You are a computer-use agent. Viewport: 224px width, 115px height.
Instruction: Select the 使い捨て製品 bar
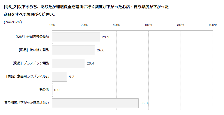[x=73, y=50]
